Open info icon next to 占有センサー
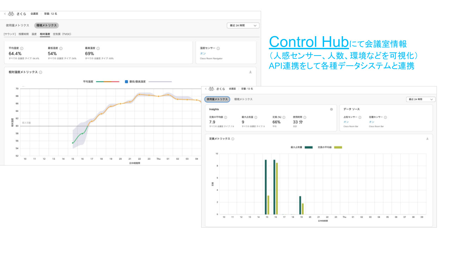Screen dimensions: 451x253 (x=360, y=117)
